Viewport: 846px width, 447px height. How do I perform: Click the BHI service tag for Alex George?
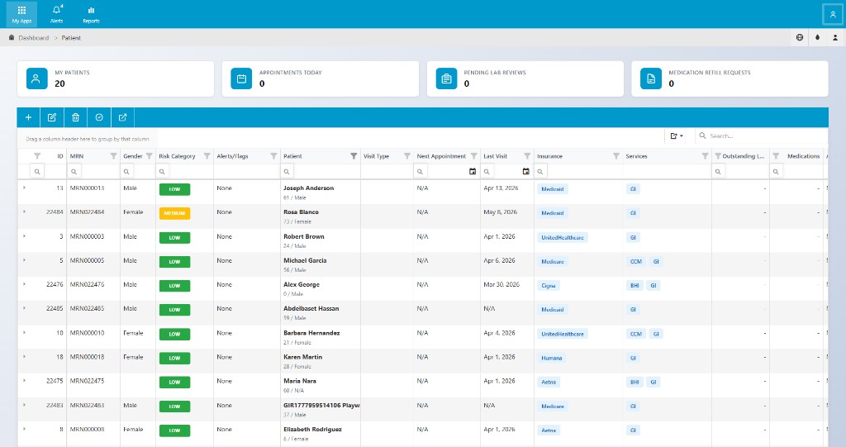point(634,286)
